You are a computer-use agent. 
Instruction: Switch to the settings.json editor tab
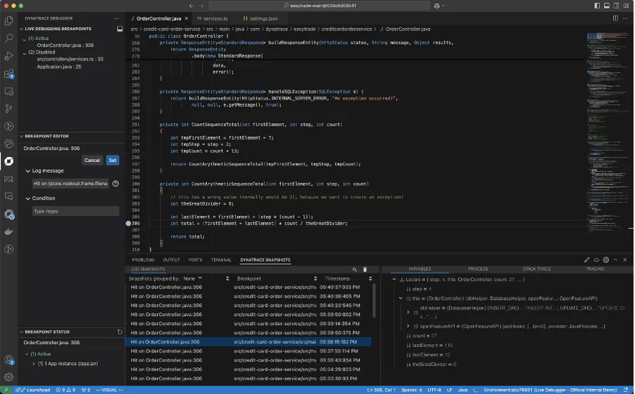click(x=260, y=18)
